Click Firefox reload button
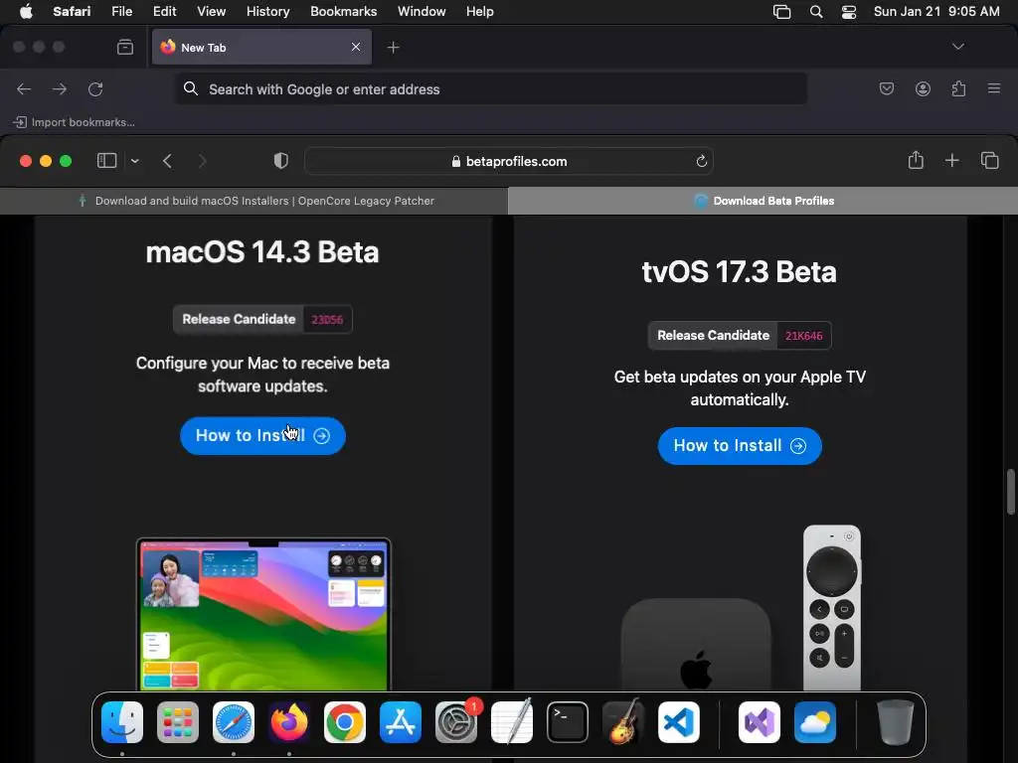This screenshot has height=763, width=1018. pos(95,88)
